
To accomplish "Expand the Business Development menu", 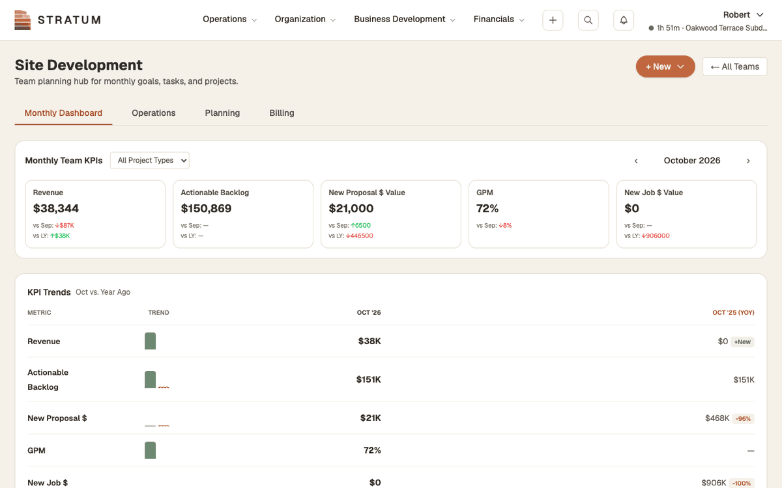I will (x=405, y=20).
